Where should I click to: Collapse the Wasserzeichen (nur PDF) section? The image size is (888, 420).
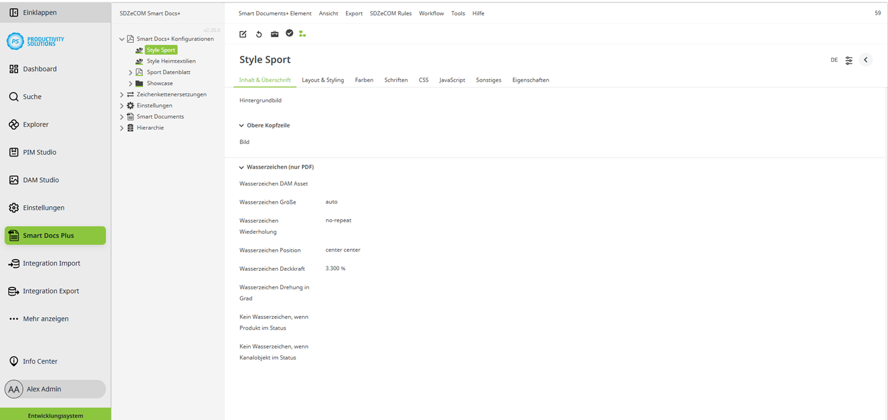(241, 167)
